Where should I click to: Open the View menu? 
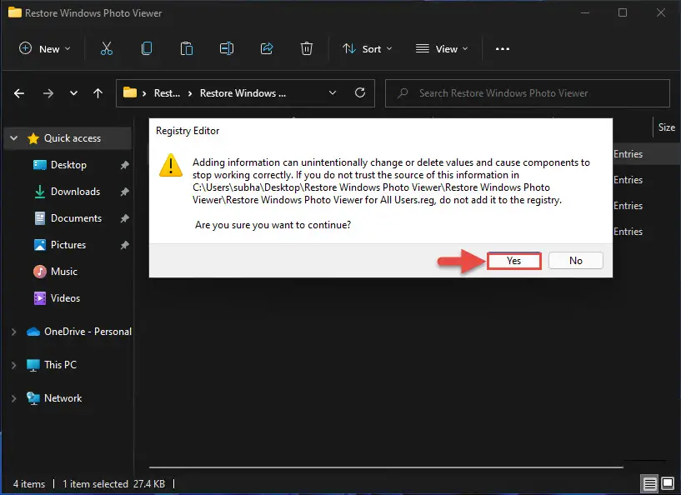(442, 48)
